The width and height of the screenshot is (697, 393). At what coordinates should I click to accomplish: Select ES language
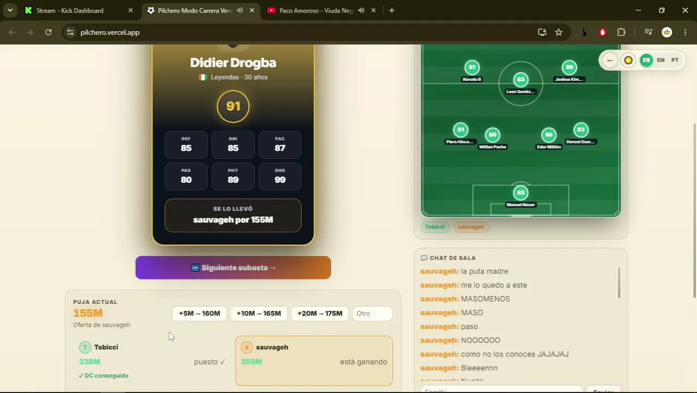click(646, 60)
